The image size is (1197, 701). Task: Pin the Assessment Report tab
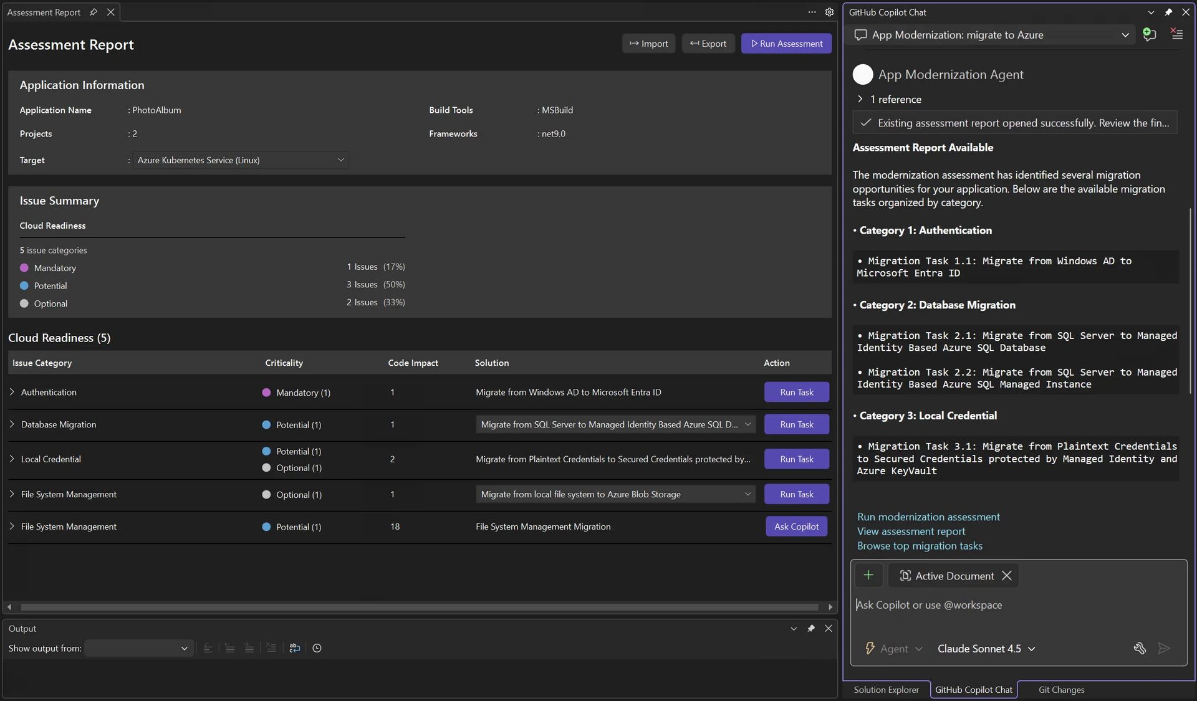click(x=94, y=12)
